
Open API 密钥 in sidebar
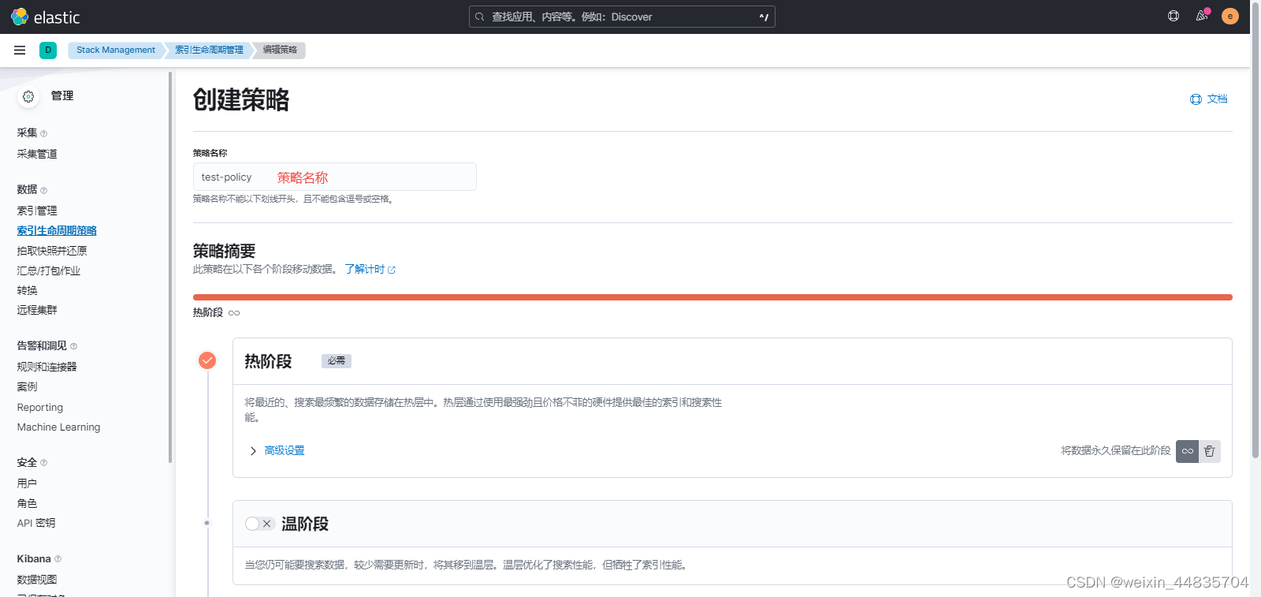click(36, 523)
